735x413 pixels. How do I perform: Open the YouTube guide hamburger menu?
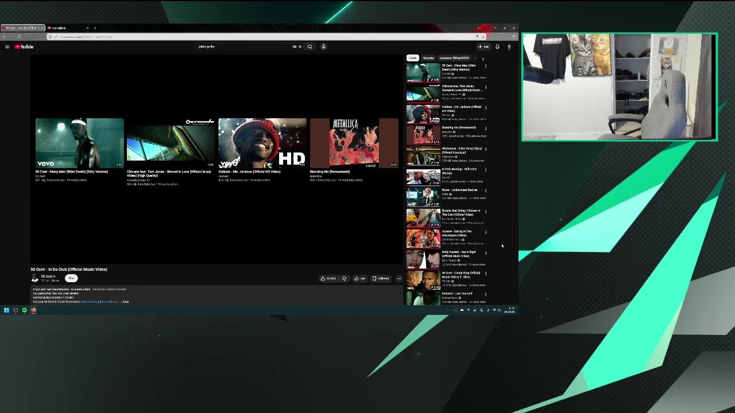7,47
